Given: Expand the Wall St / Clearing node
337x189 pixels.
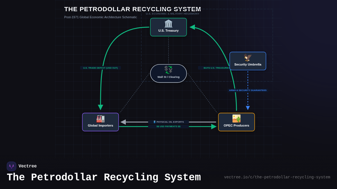Looking at the screenshot, I should pyautogui.click(x=168, y=73).
